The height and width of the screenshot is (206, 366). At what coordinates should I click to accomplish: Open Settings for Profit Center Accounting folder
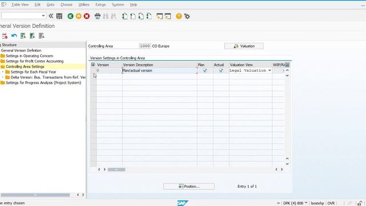[34, 61]
